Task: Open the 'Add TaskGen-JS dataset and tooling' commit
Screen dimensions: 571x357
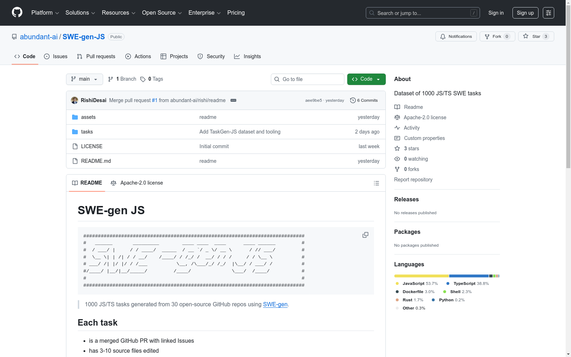Action: [240, 132]
